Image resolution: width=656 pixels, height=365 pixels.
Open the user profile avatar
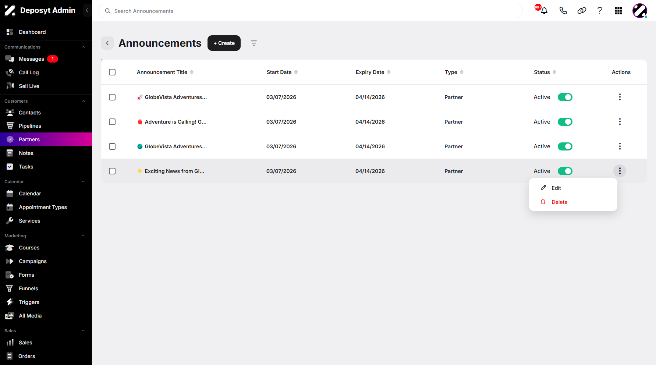point(640,11)
